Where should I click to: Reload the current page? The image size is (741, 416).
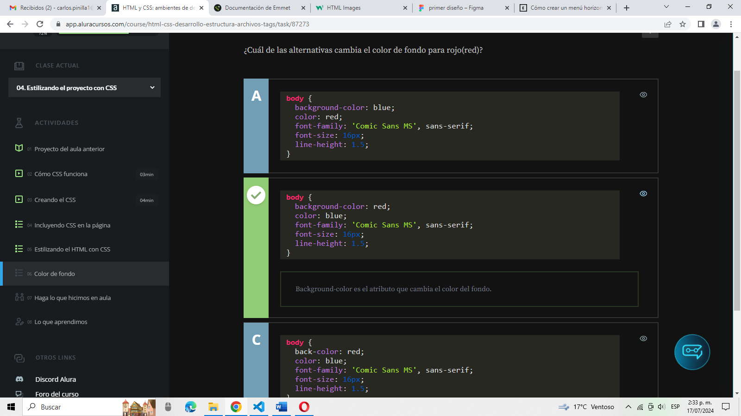[x=40, y=24]
